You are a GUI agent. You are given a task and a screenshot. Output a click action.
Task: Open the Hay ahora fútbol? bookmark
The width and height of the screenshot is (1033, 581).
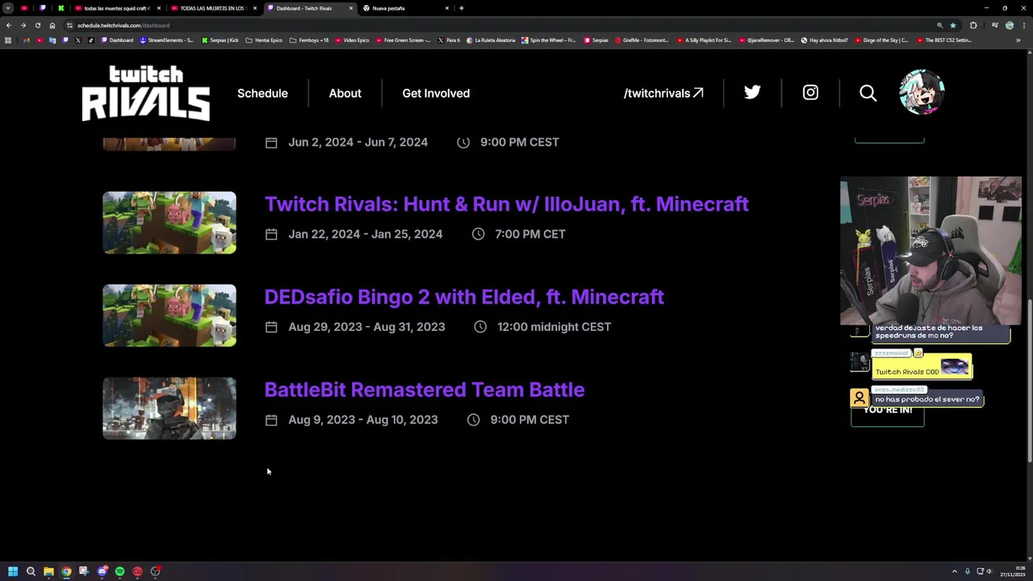tap(824, 40)
